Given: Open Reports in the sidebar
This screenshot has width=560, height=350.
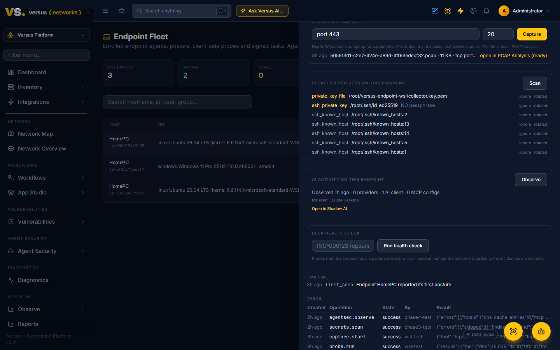Looking at the screenshot, I should click(46, 324).
